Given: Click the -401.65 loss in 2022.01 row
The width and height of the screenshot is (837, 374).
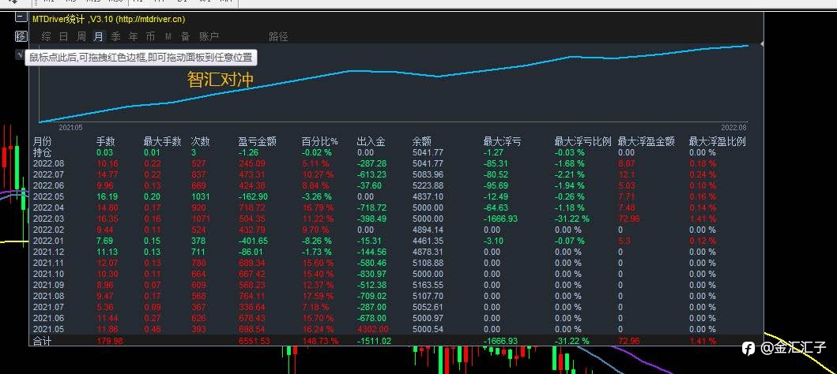Looking at the screenshot, I should (253, 241).
